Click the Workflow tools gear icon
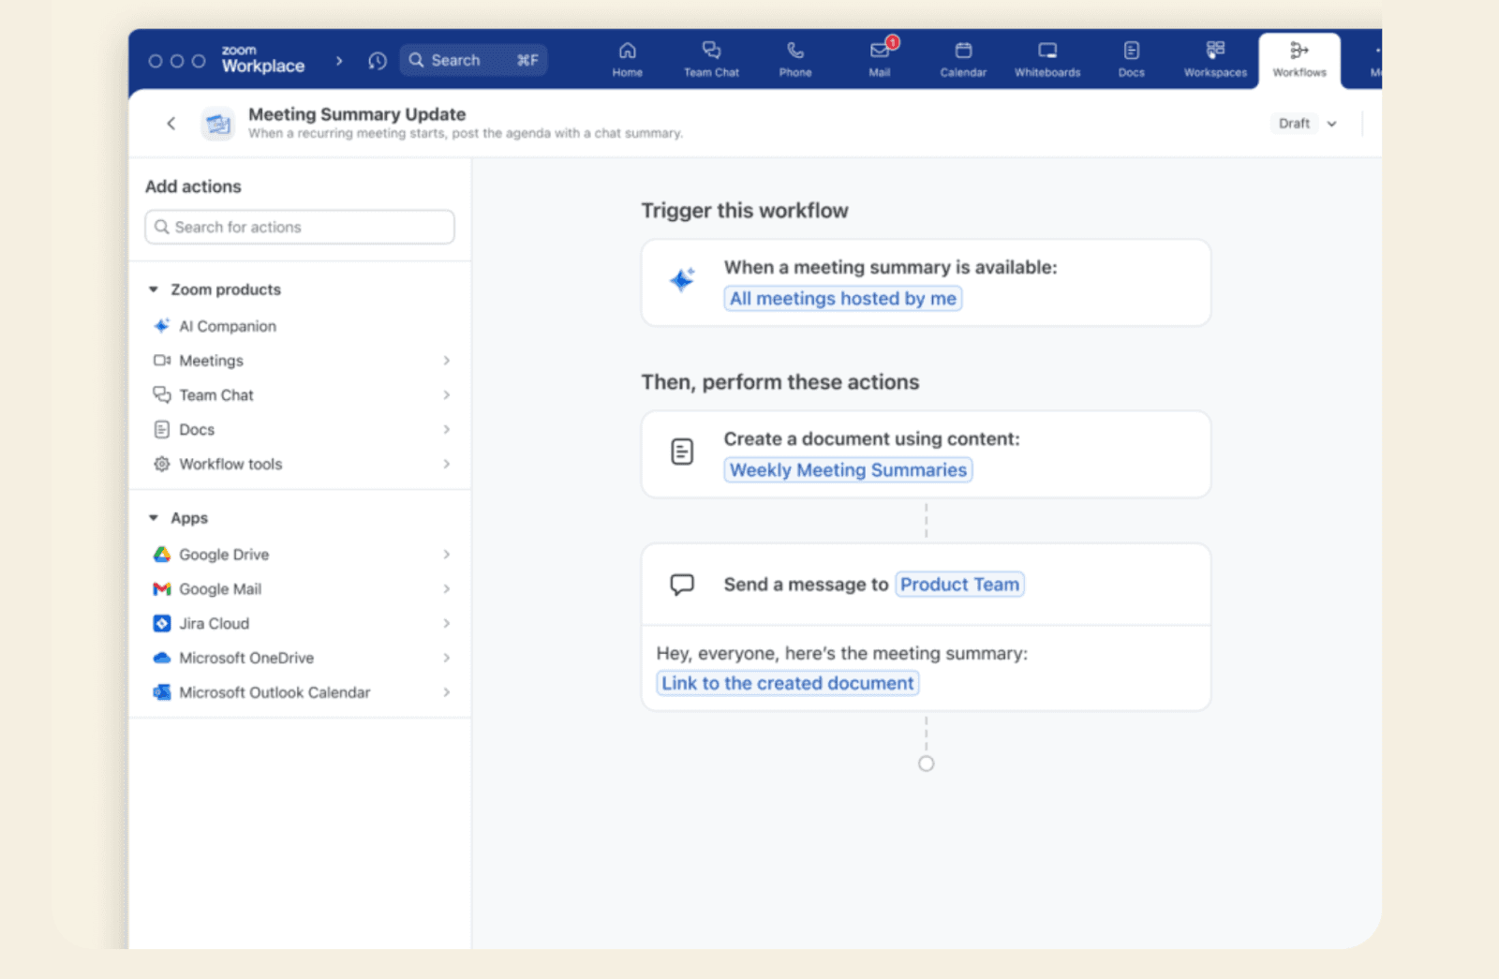Image resolution: width=1499 pixels, height=979 pixels. [161, 464]
